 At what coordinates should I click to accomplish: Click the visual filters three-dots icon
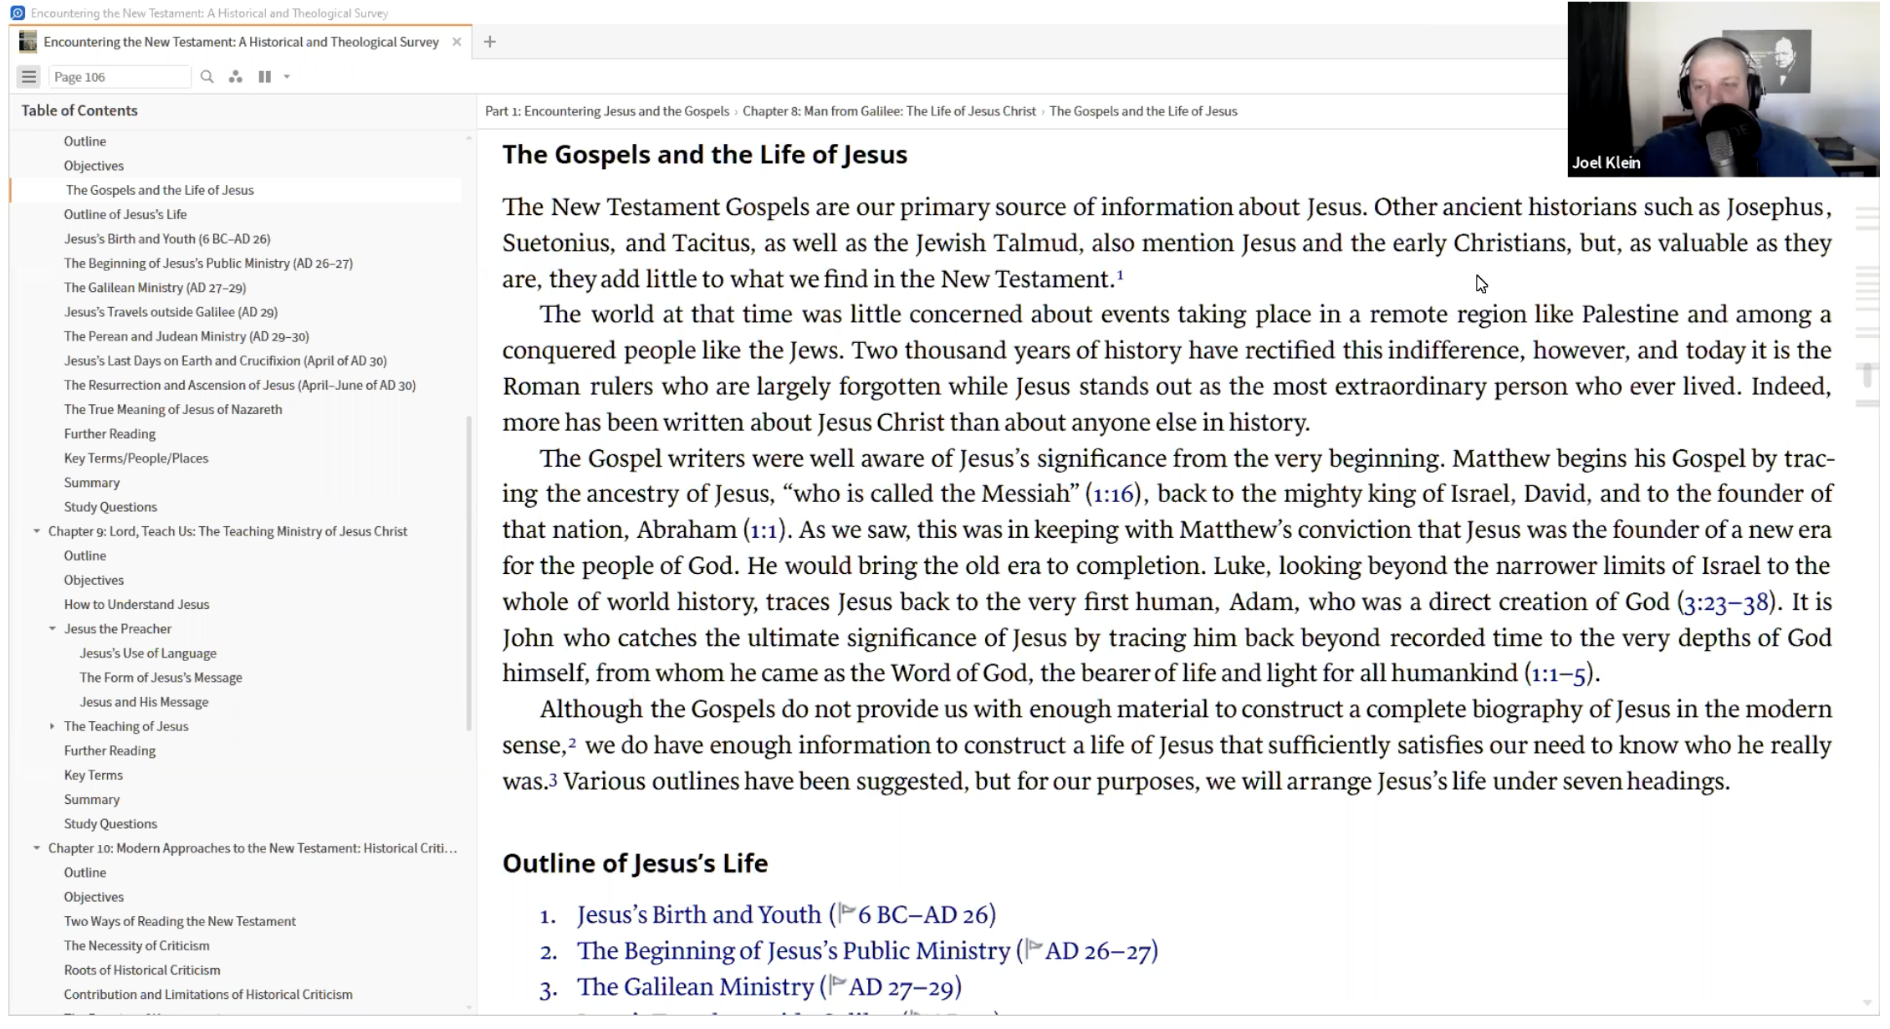click(x=236, y=77)
